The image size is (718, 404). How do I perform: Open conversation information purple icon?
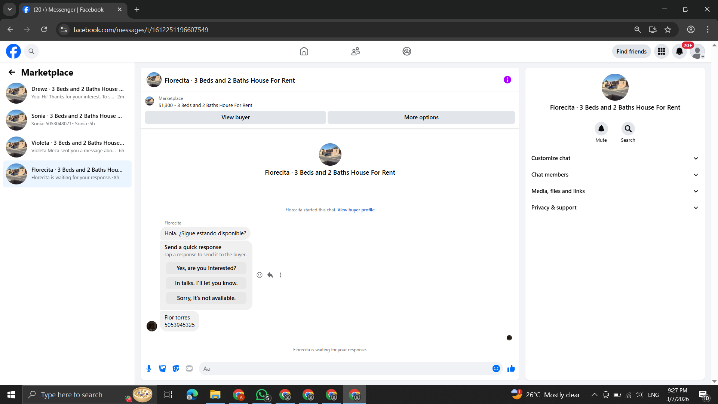coord(507,80)
